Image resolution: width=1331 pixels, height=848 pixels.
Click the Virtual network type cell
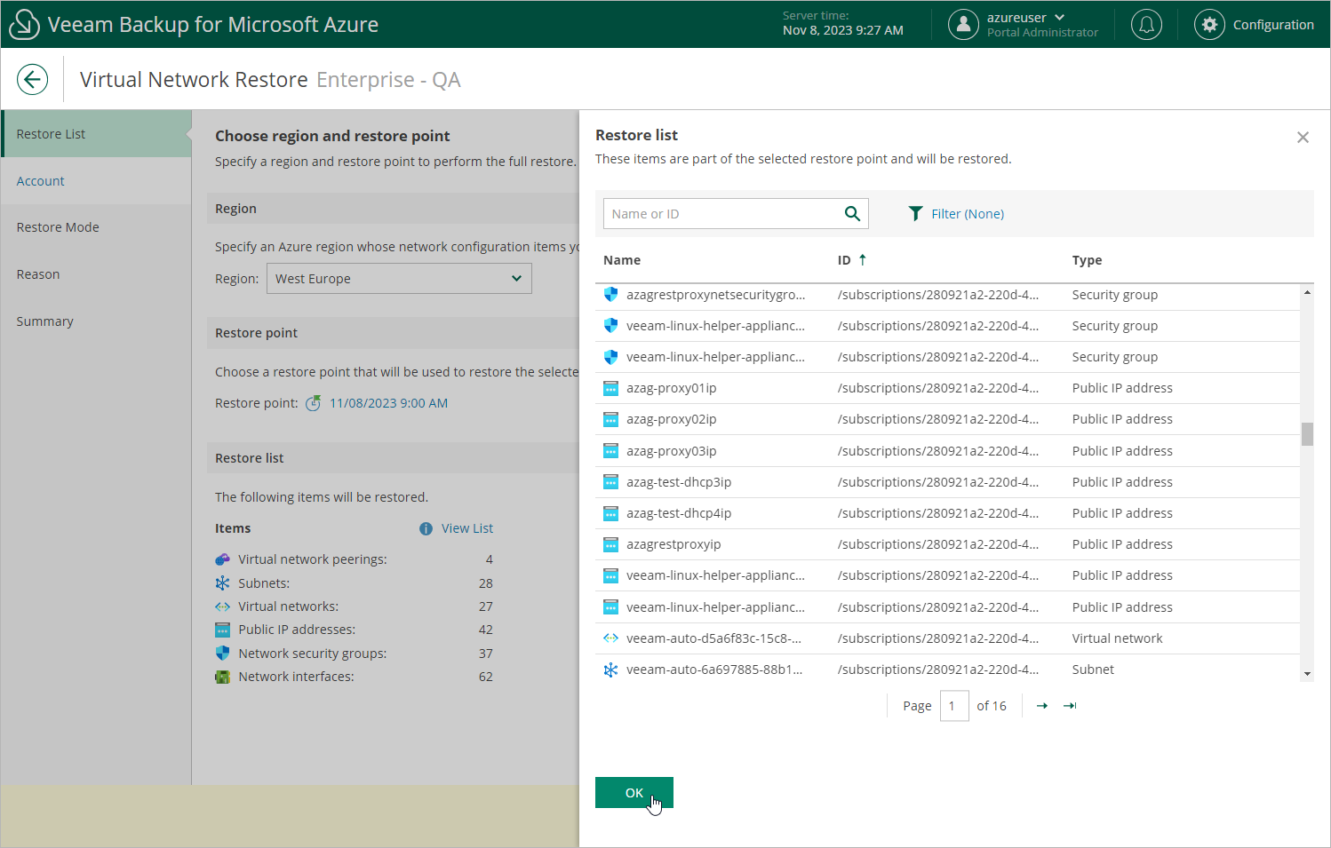[1117, 638]
